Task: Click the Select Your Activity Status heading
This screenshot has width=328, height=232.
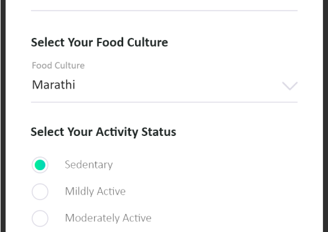Action: coord(103,132)
